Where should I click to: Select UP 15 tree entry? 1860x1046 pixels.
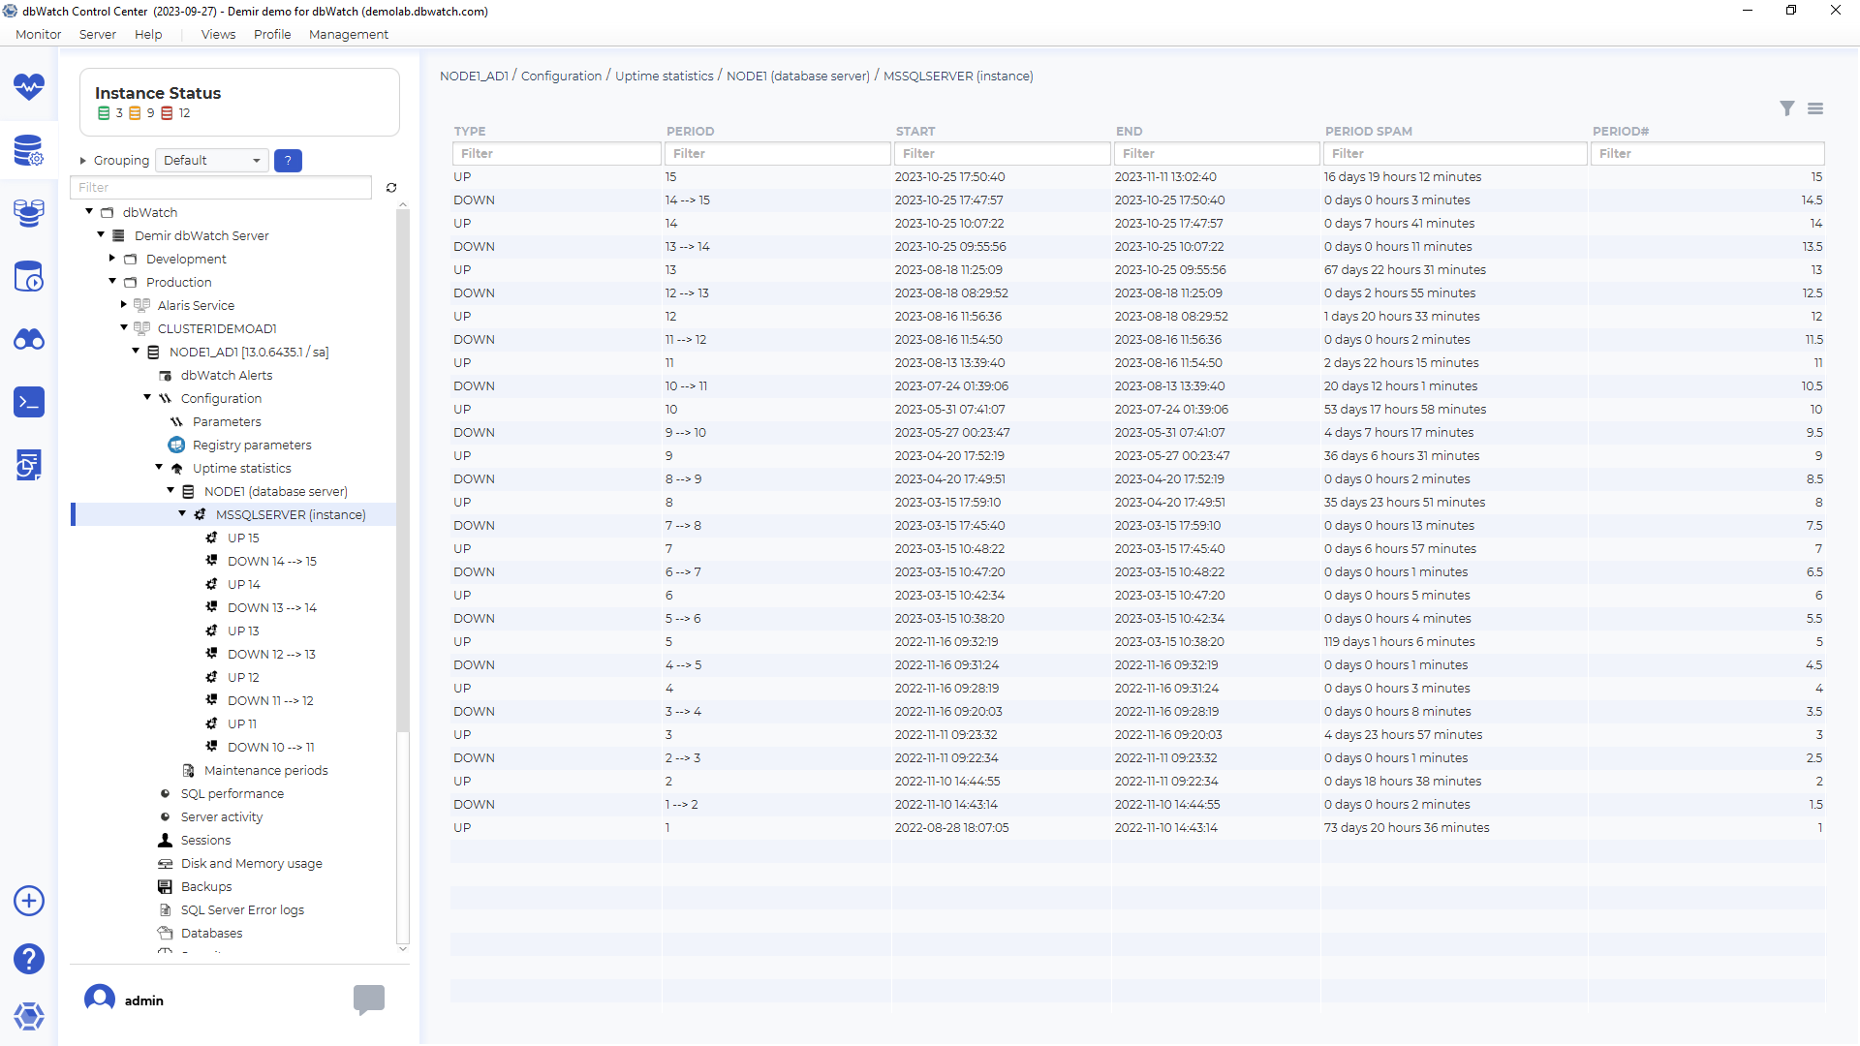pos(243,538)
